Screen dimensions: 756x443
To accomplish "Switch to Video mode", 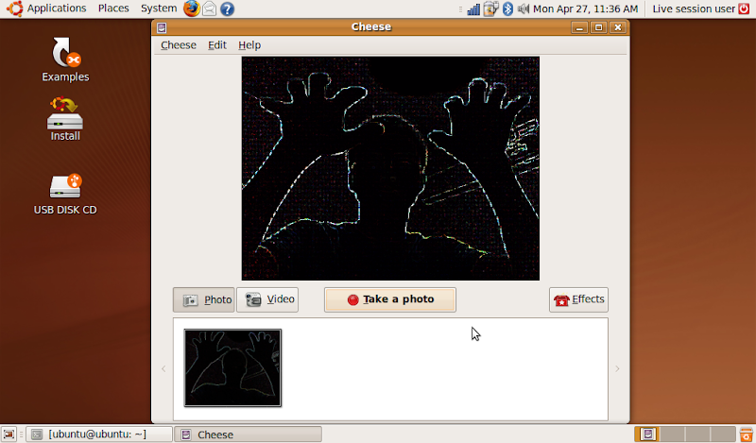I will 267,299.
